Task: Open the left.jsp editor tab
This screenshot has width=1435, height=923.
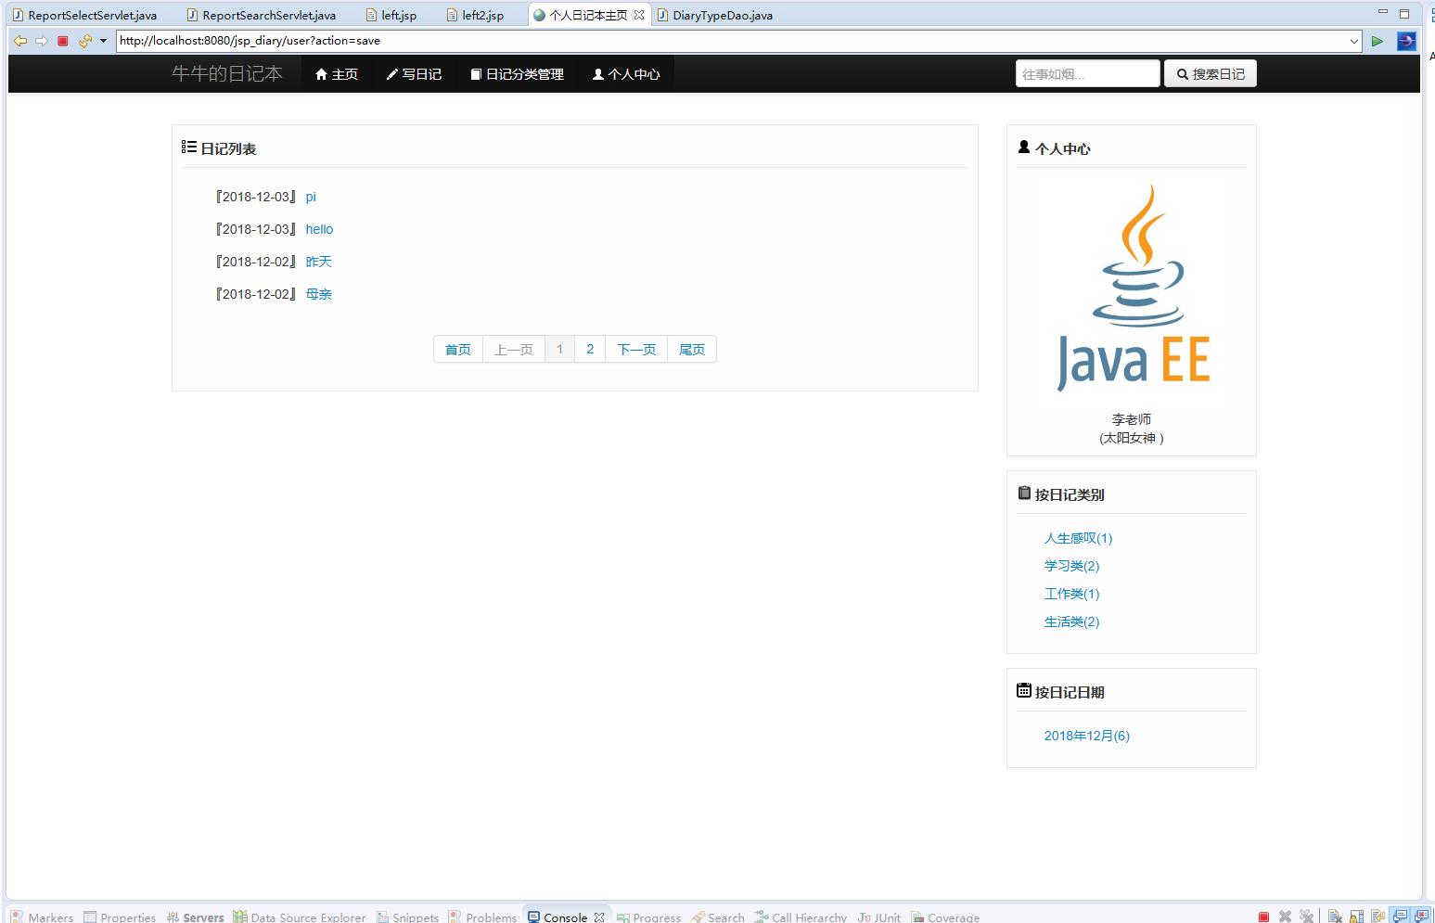Action: [391, 15]
